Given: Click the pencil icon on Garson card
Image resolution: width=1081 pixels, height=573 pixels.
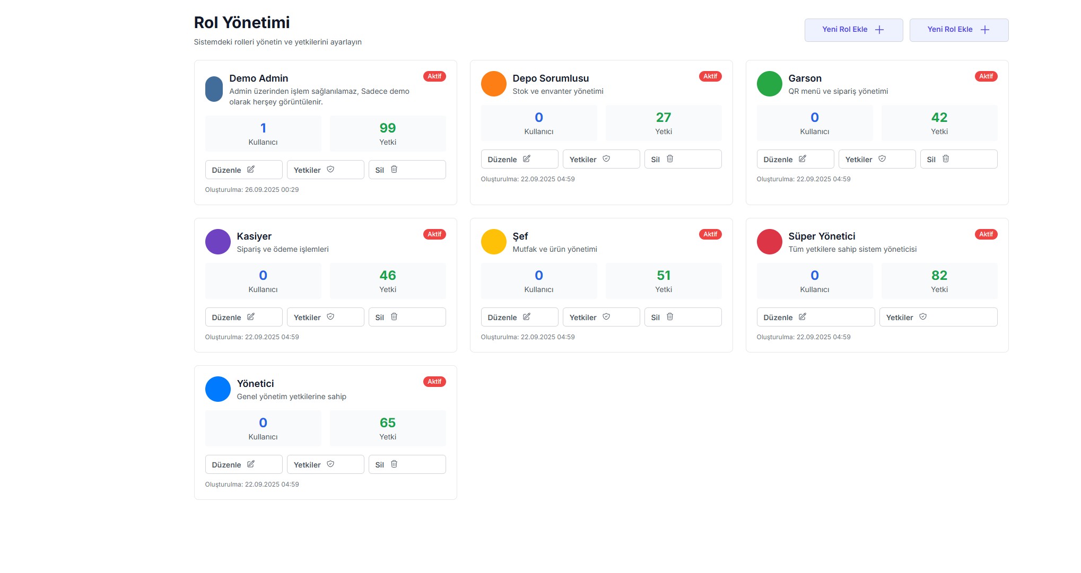Looking at the screenshot, I should point(803,159).
